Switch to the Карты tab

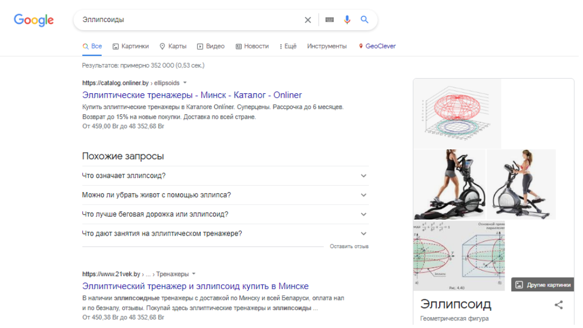(173, 46)
